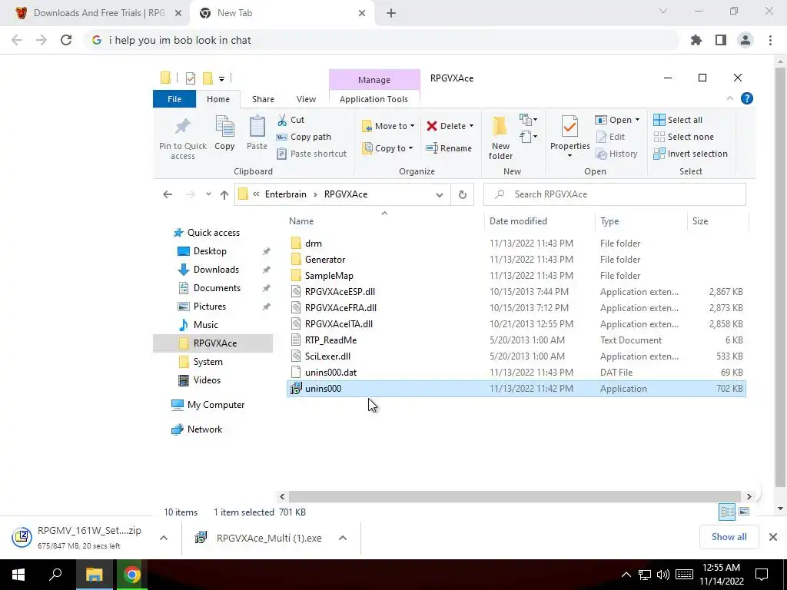Image resolution: width=787 pixels, height=590 pixels.
Task: Click Invert selection
Action: coord(690,154)
